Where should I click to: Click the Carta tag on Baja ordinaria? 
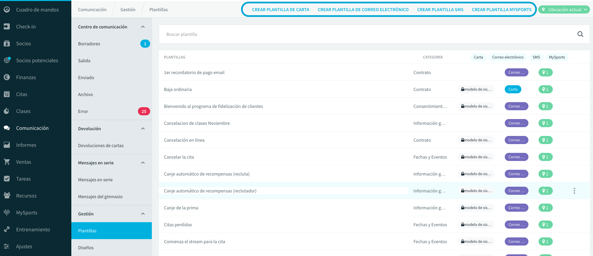click(x=513, y=89)
